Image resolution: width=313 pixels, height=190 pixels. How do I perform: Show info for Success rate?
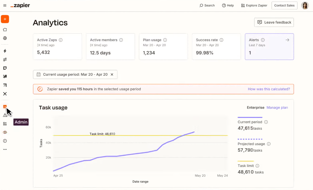coord(221,40)
